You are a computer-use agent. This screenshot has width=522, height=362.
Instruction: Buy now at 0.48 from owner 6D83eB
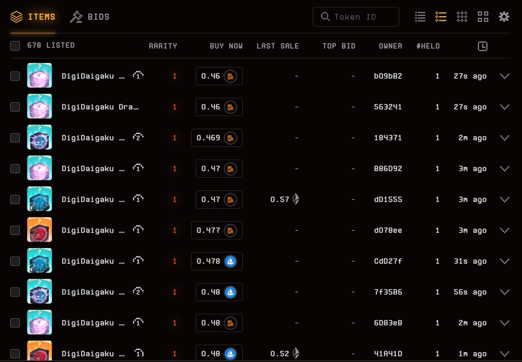point(219,323)
